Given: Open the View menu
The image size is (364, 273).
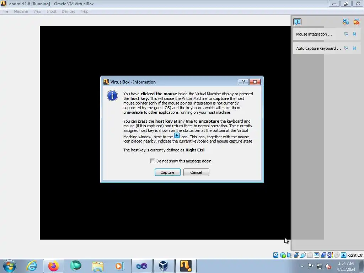Looking at the screenshot, I should tap(37, 11).
